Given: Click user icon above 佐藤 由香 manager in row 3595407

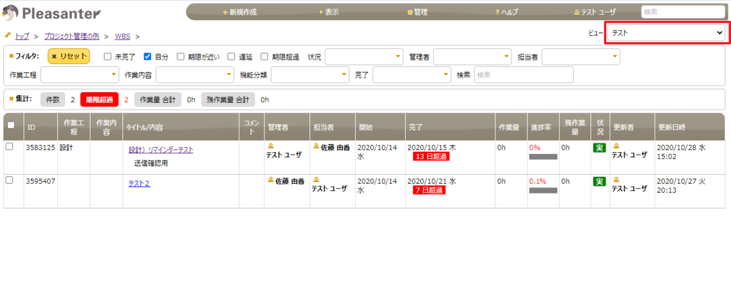Looking at the screenshot, I should [x=271, y=181].
